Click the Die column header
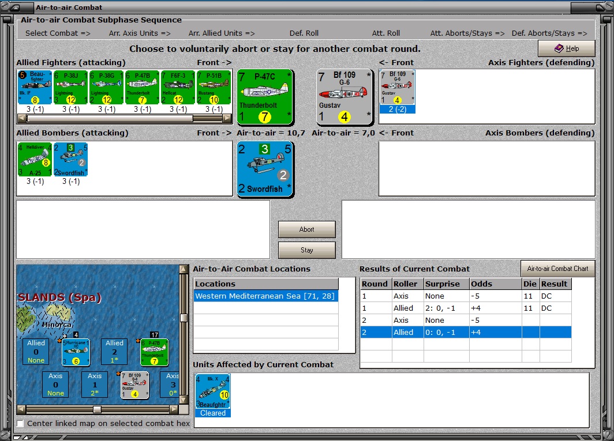 coord(530,284)
